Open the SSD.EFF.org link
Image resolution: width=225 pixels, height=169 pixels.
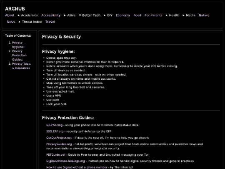pyautogui.click(x=55, y=131)
